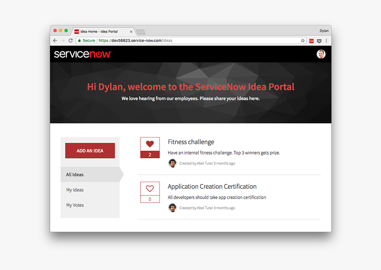The height and width of the screenshot is (270, 381).
Task: Open the Fitness challenge idea title
Action: pyautogui.click(x=191, y=142)
